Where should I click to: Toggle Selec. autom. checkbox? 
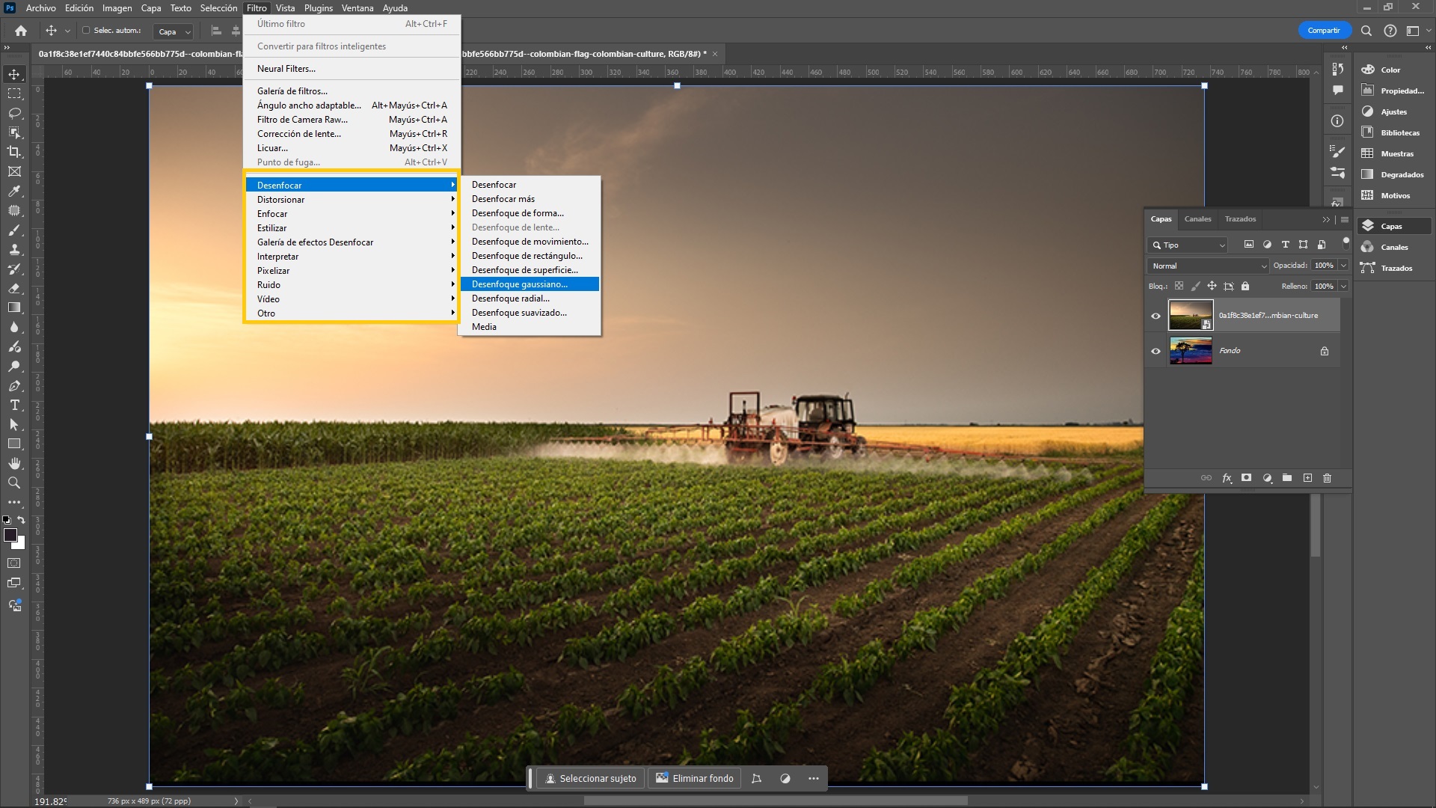click(86, 31)
